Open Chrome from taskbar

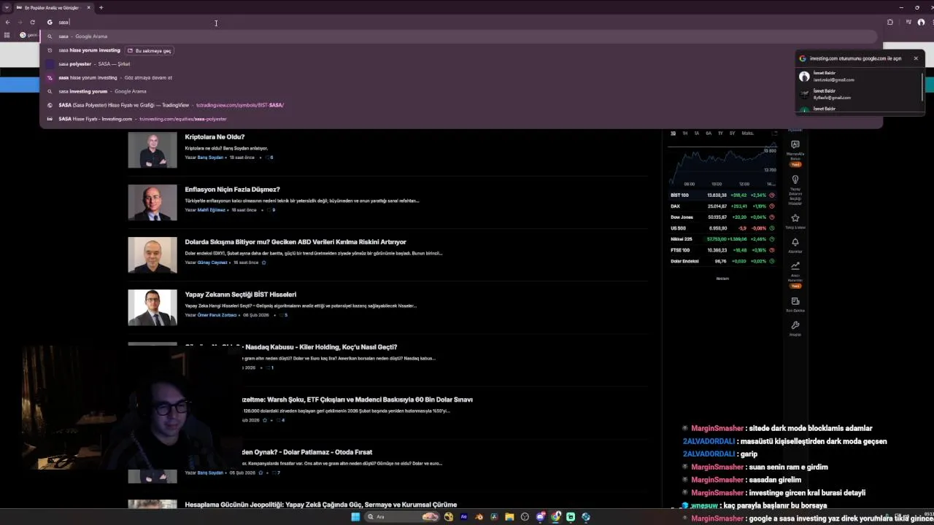556,517
